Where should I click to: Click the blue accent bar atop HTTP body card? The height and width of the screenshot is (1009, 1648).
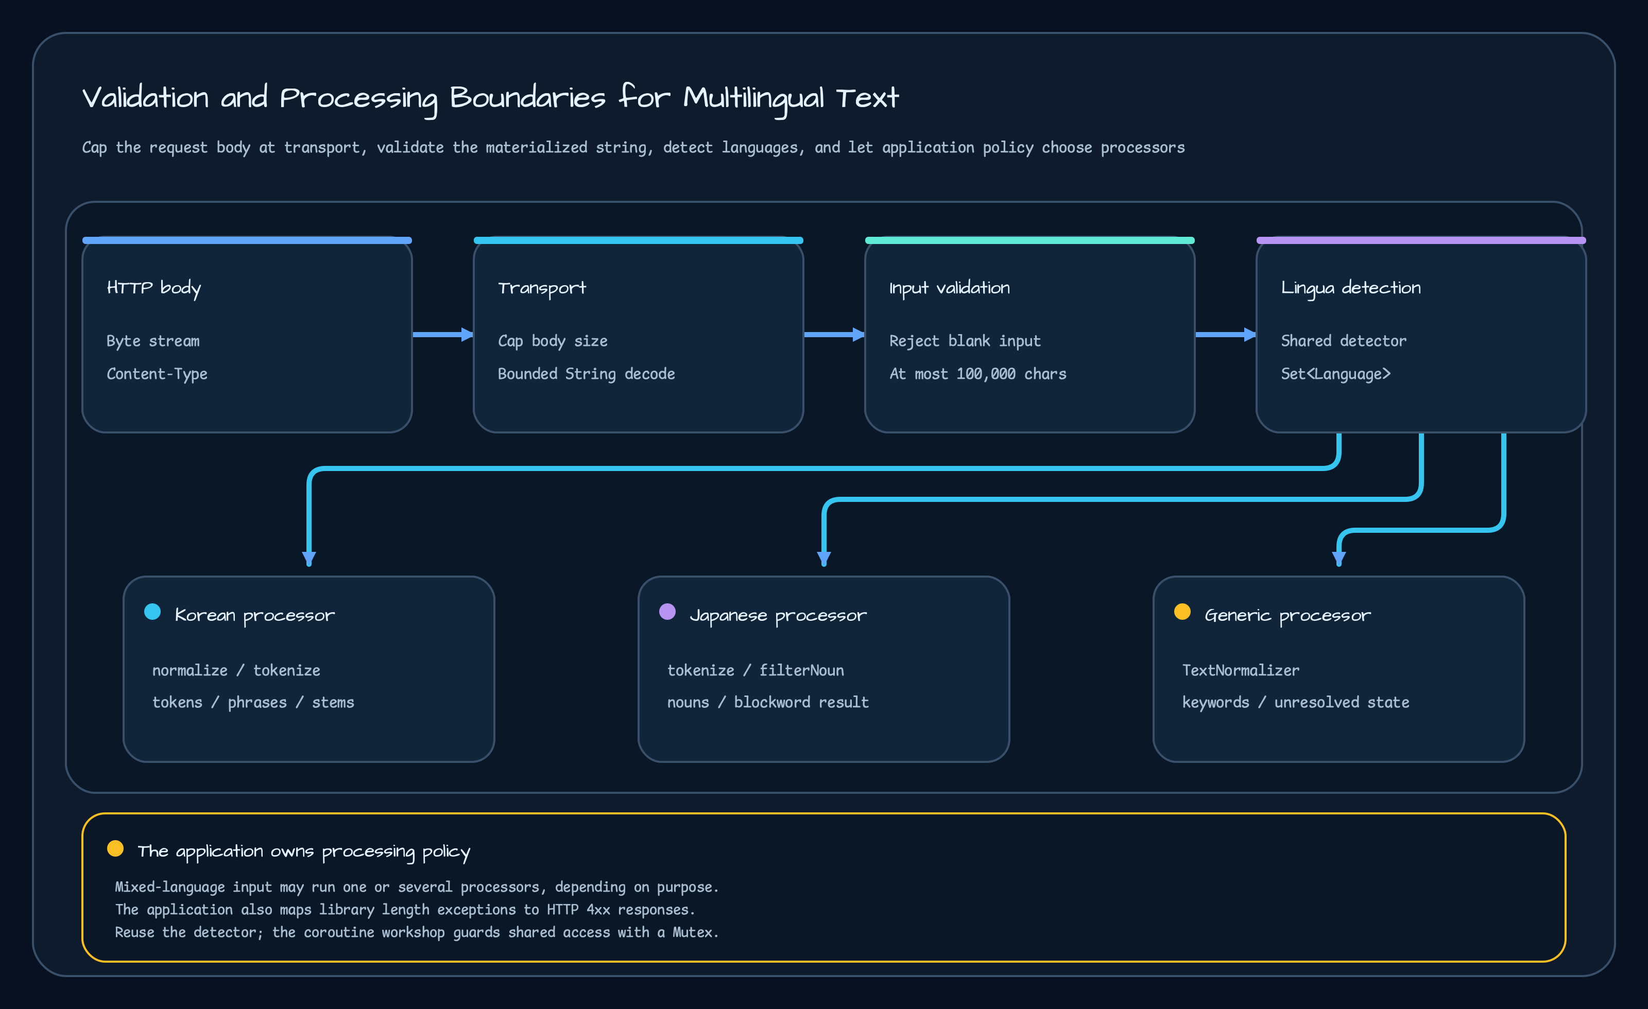(247, 240)
